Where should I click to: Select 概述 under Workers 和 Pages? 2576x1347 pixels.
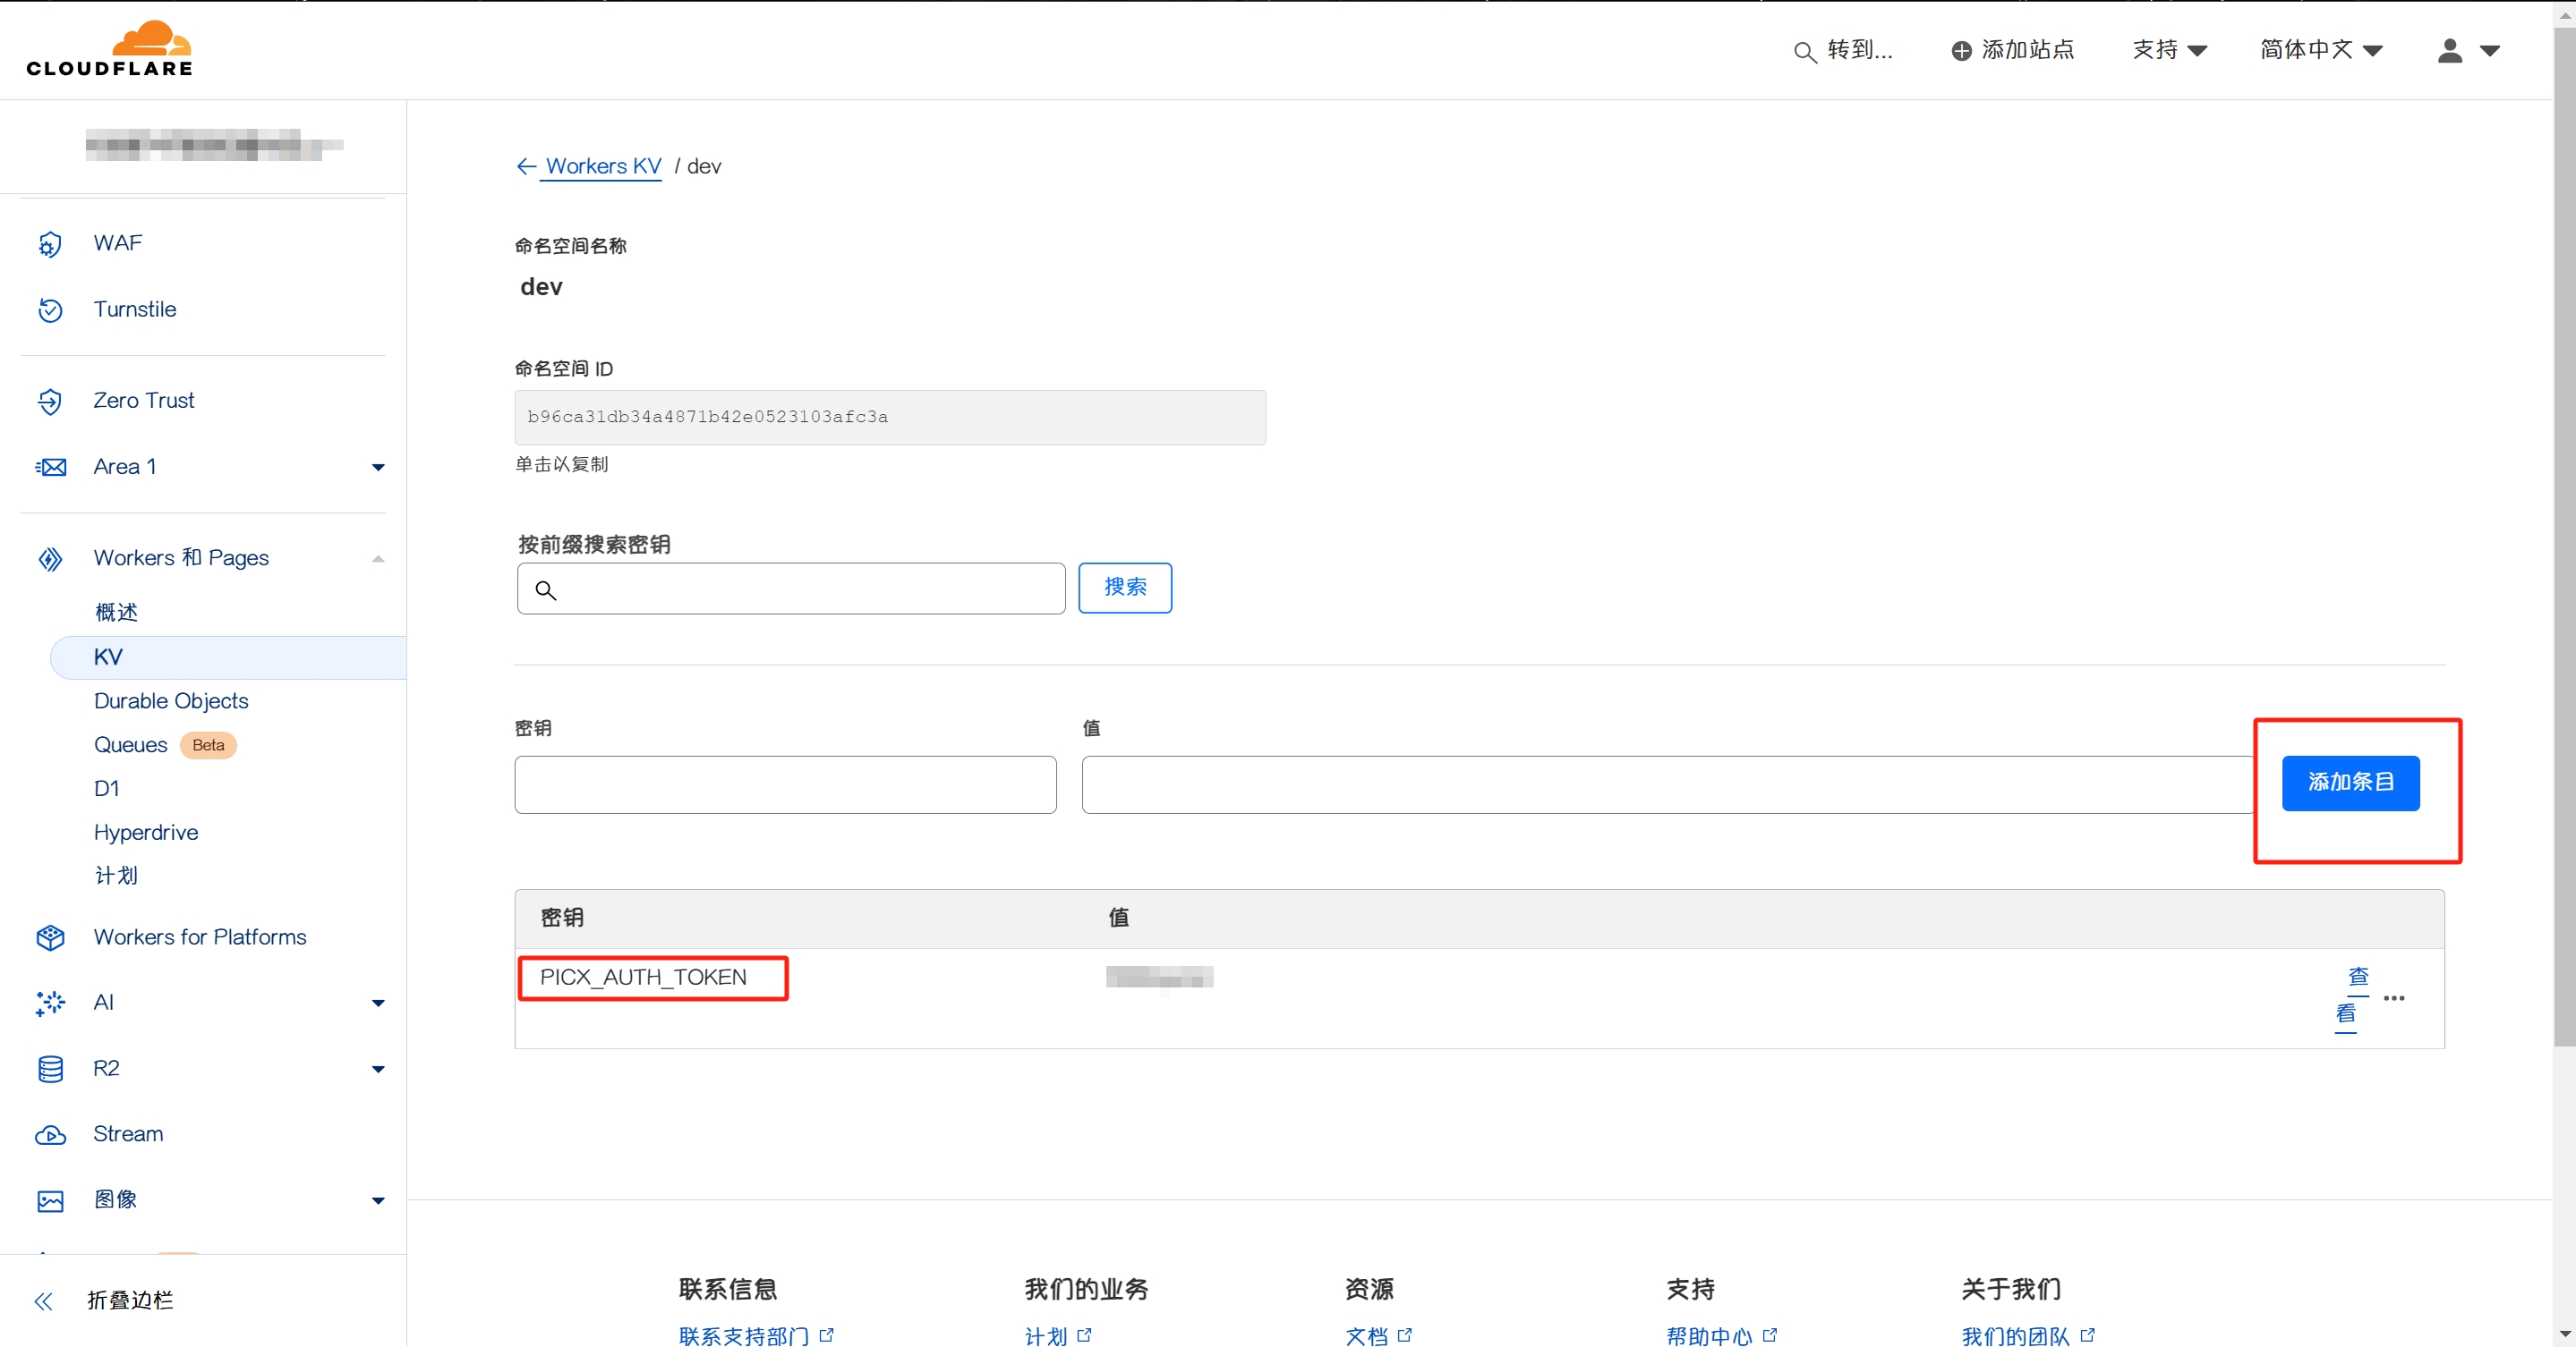pyautogui.click(x=116, y=612)
